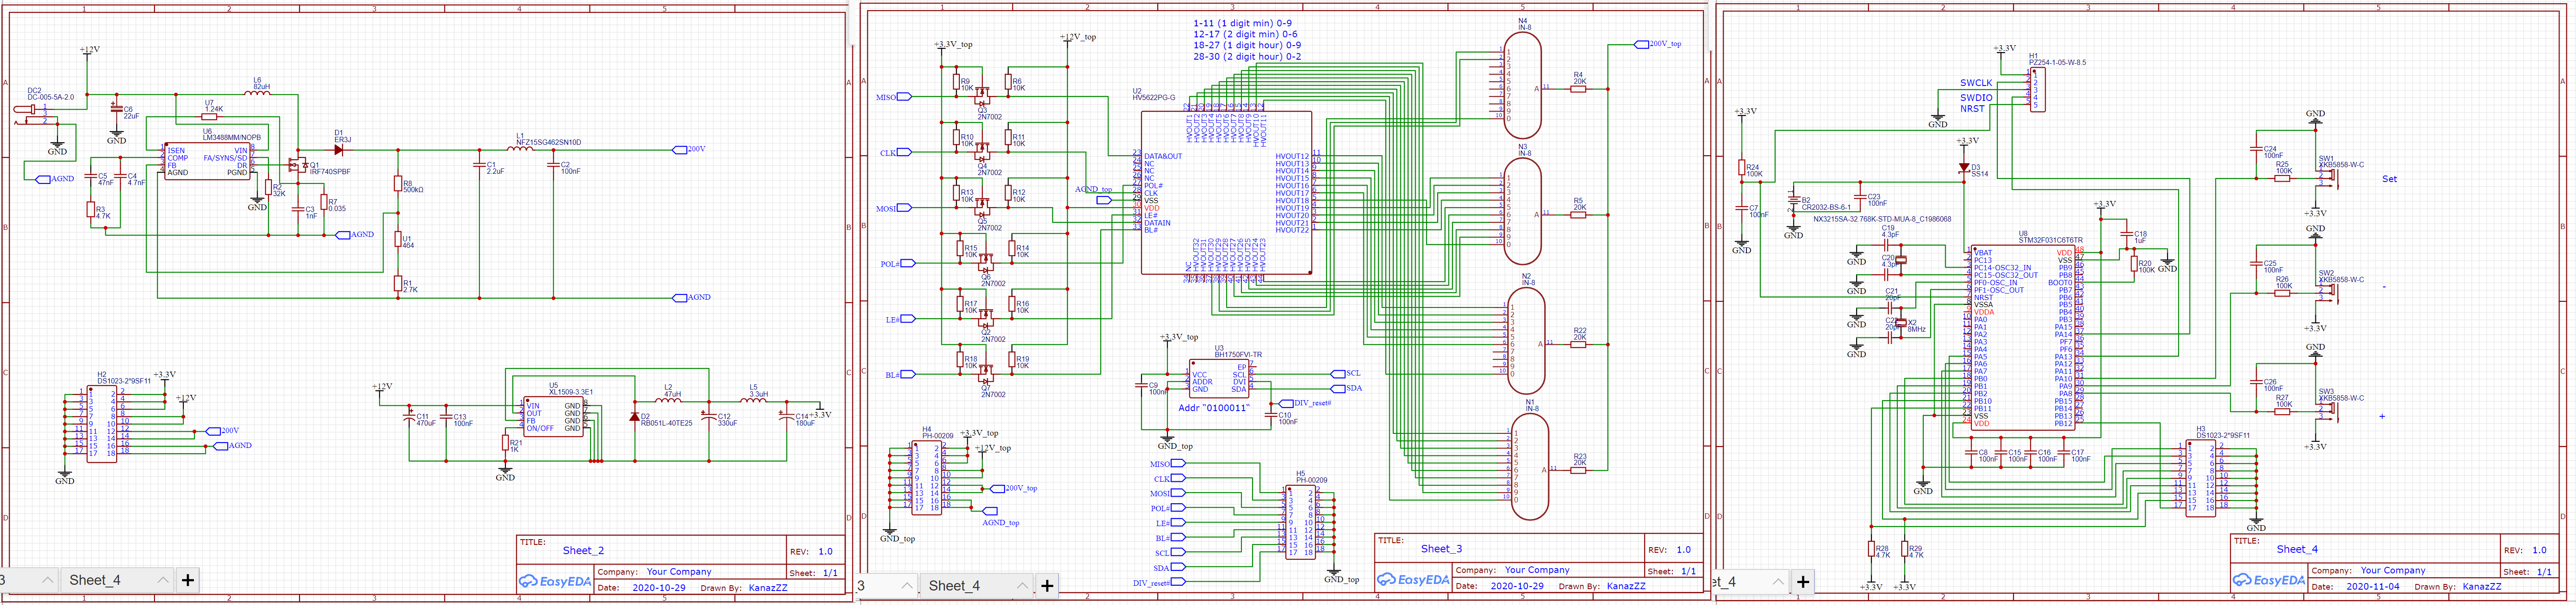The width and height of the screenshot is (2576, 605).
Task: Select the MISO net port beside R9
Action: click(x=894, y=97)
